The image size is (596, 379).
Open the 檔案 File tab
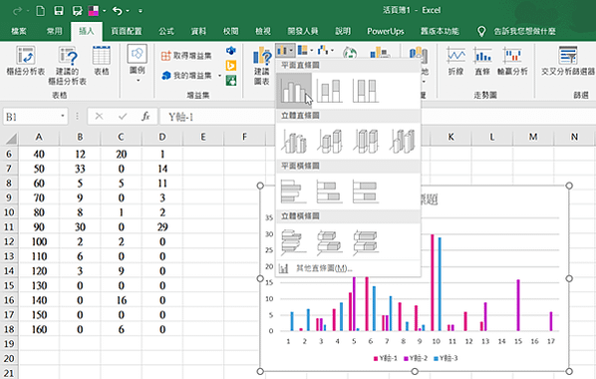click(x=18, y=31)
